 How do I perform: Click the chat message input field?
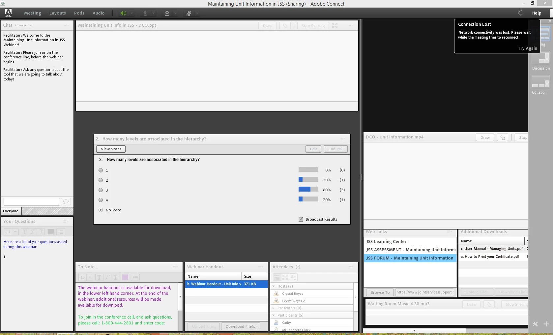(32, 201)
